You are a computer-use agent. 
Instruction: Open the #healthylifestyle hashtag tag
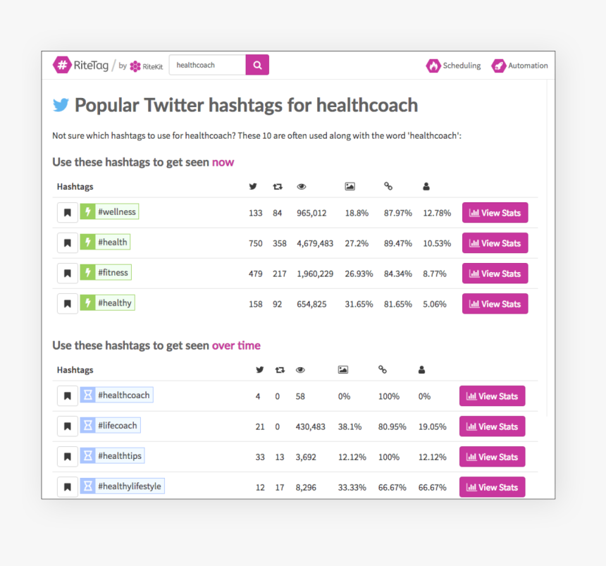point(129,486)
